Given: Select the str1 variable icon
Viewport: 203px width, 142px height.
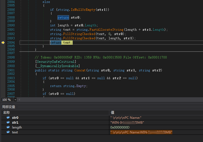Looking at the screenshot, I should pyautogui.click(x=8, y=122).
